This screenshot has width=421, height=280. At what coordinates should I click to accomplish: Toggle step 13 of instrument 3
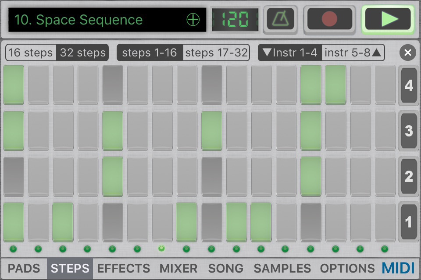click(x=311, y=131)
